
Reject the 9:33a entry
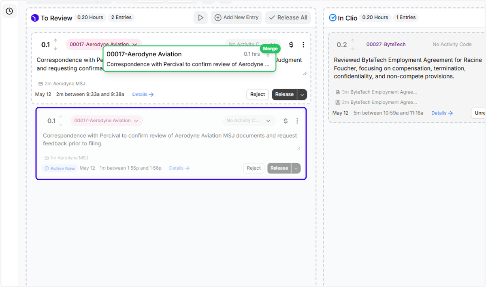tap(258, 94)
